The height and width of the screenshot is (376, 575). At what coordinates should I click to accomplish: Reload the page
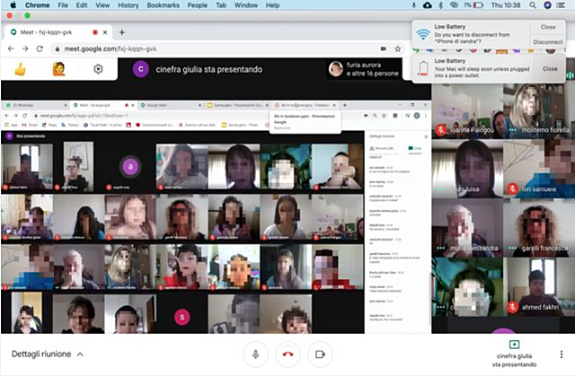tap(40, 48)
